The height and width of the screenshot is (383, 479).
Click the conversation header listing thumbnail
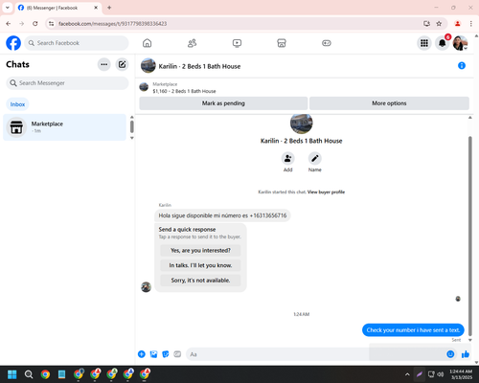[x=148, y=65]
